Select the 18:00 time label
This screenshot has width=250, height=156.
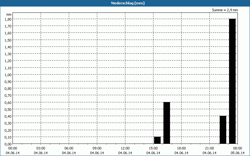click(x=182, y=149)
